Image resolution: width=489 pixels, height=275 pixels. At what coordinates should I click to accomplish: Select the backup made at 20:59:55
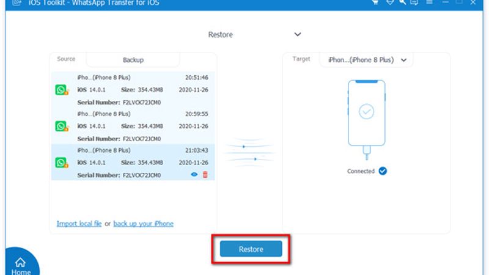[x=133, y=126]
